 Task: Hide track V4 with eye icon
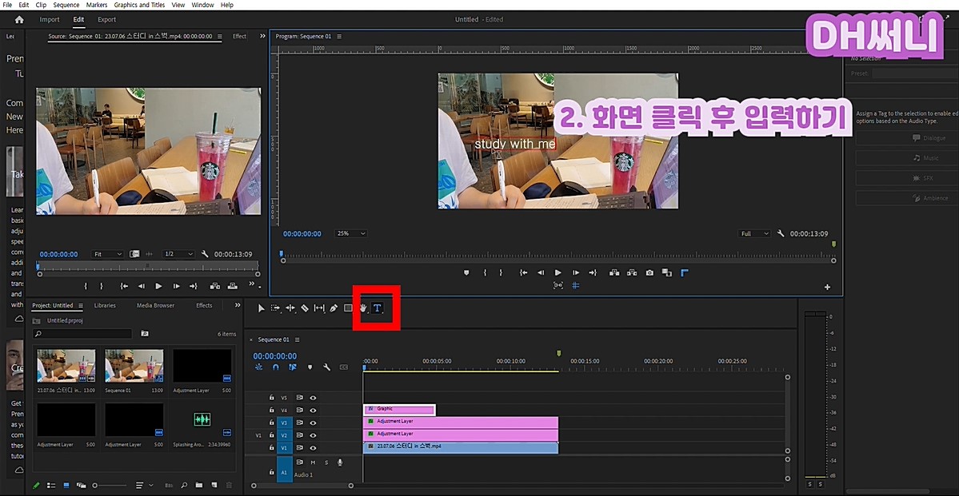(314, 410)
